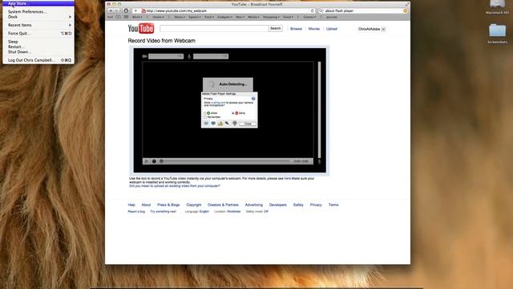Viewport: 513px width, 289px height.
Task: Reload the page using the address bar icon
Action: point(312,10)
